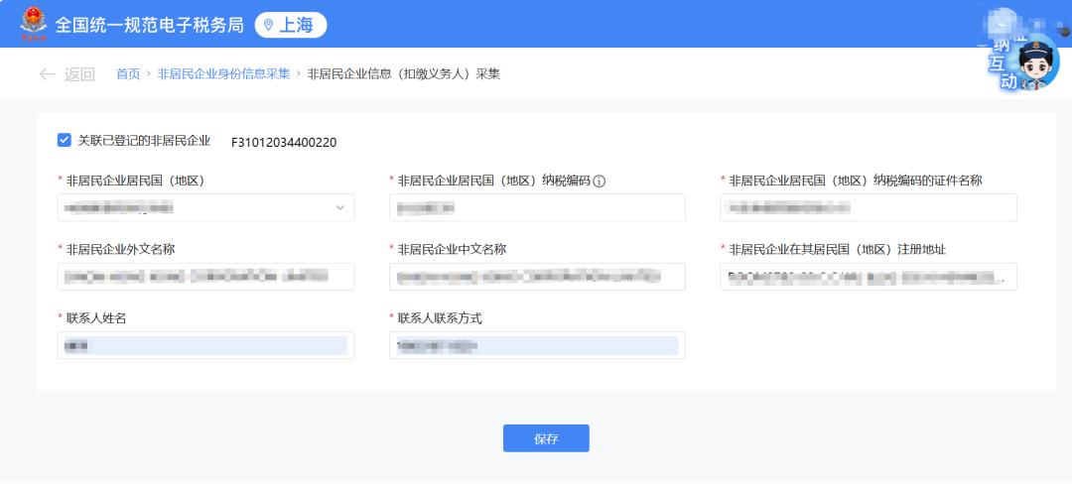Click the info icon beside 纳税编码
The image size is (1072, 487).
pyautogui.click(x=600, y=181)
